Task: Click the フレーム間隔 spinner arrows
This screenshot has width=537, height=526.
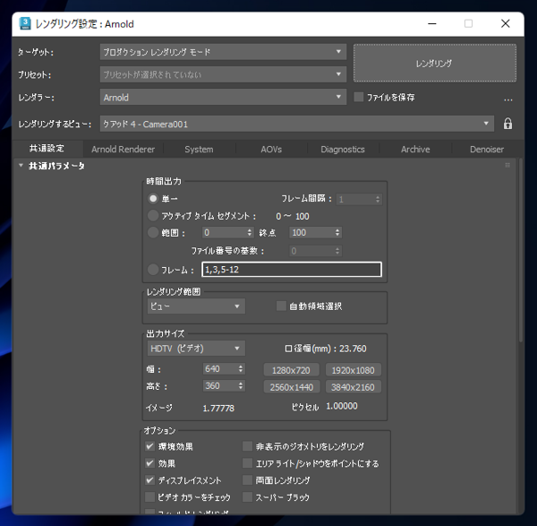Action: [x=378, y=199]
